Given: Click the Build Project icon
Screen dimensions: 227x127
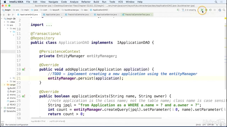Looking at the screenshot, I should [x=178, y=10].
